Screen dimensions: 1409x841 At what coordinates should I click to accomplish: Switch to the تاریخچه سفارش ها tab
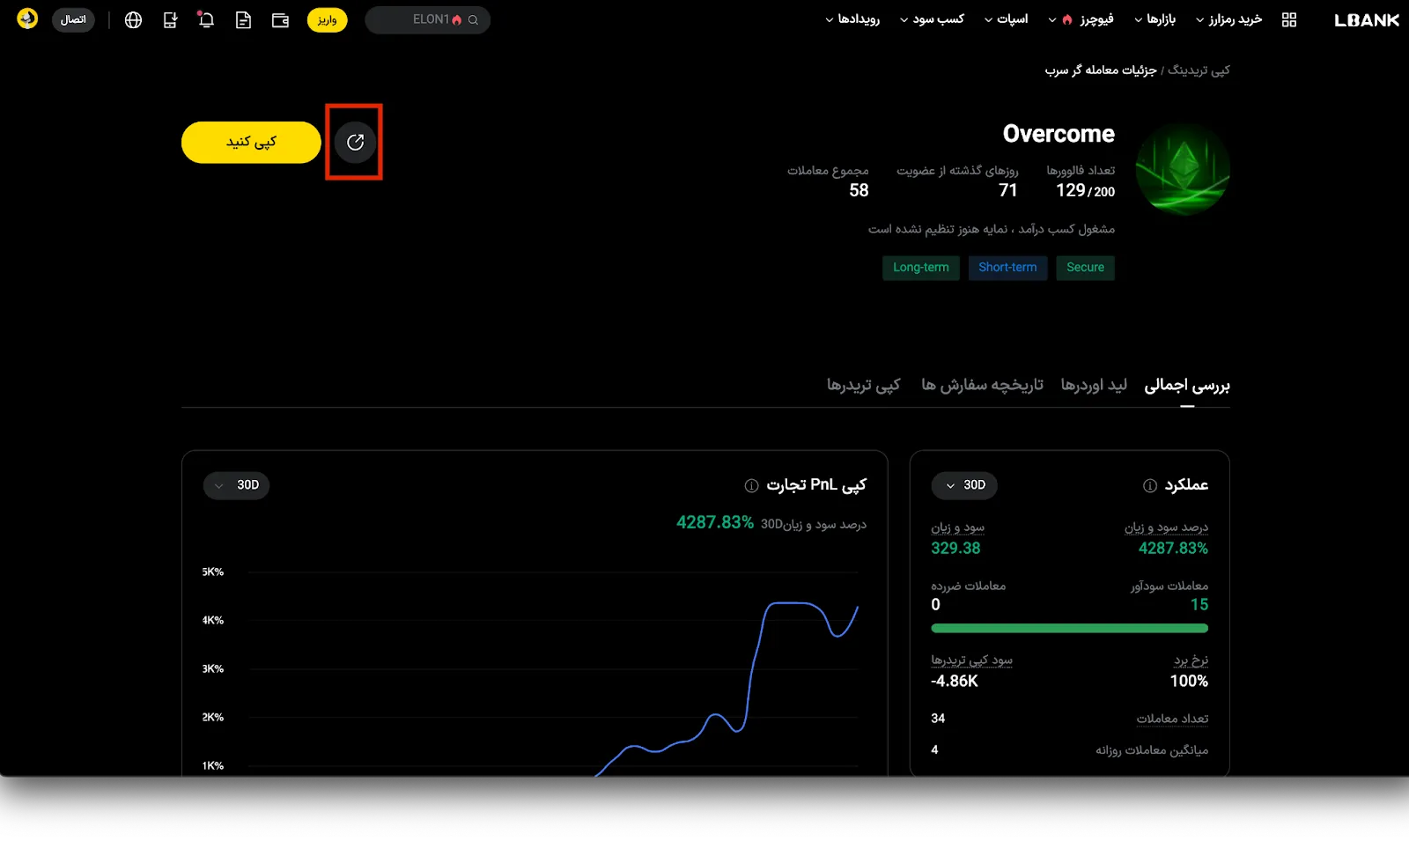[982, 385]
